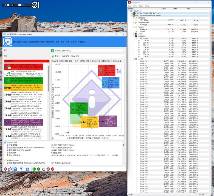Open the Tools menu in HWMonitor

tap(141, 6)
